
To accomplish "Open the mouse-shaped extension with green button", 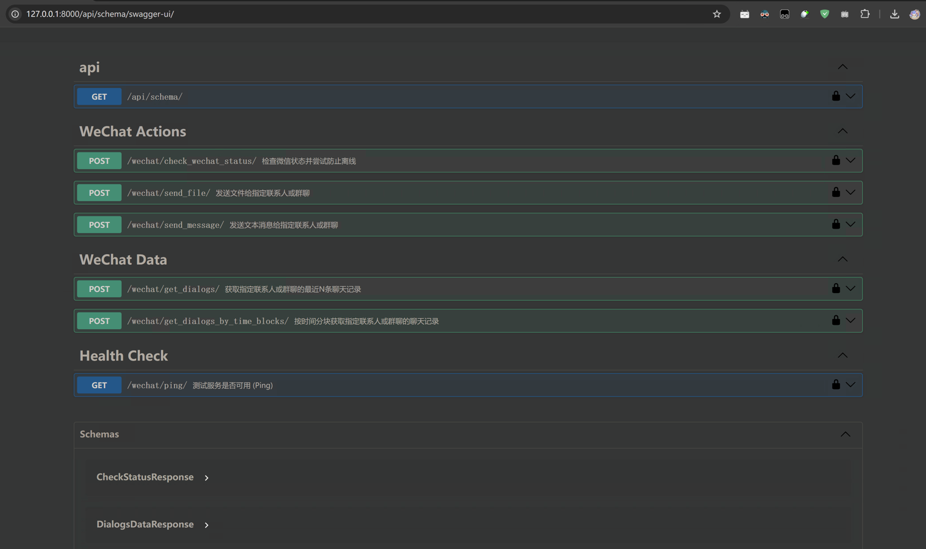I will pyautogui.click(x=804, y=14).
